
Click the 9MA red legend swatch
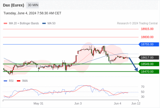[19, 81]
